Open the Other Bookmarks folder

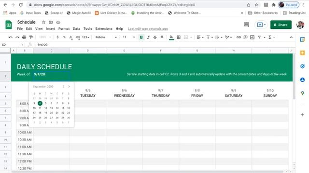[x=263, y=13]
